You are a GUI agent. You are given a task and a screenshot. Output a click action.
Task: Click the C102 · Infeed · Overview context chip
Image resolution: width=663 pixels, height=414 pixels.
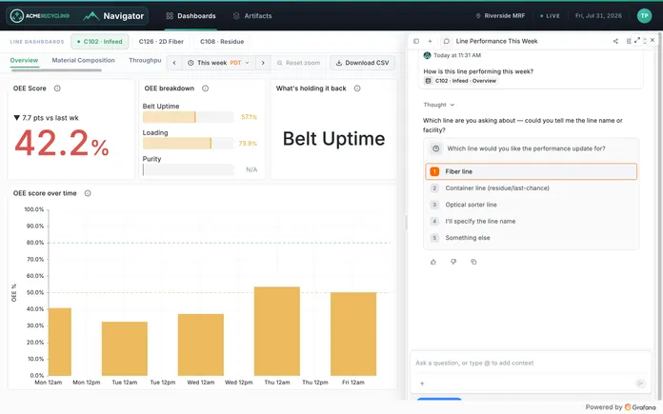click(x=461, y=81)
